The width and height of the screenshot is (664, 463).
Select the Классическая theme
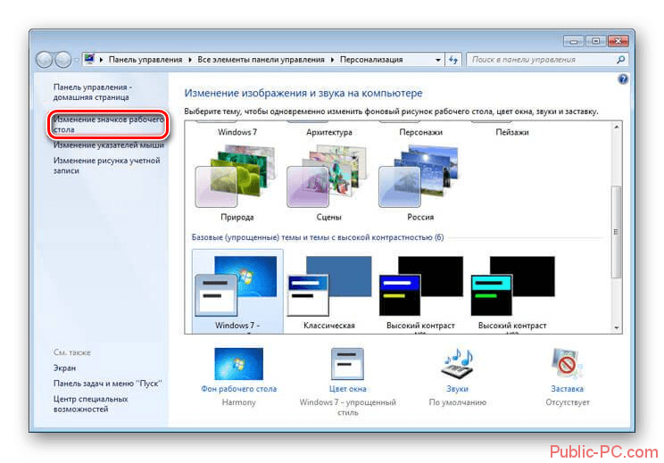(x=329, y=291)
